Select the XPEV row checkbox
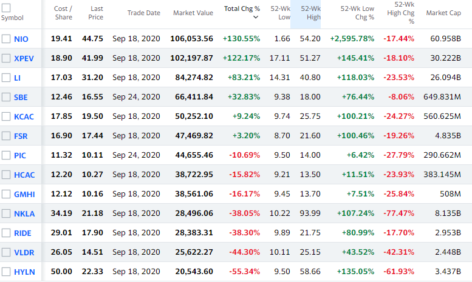 pyautogui.click(x=6, y=58)
